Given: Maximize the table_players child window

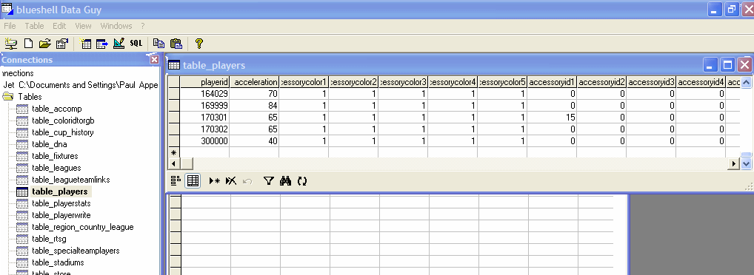Looking at the screenshot, I should (x=727, y=65).
